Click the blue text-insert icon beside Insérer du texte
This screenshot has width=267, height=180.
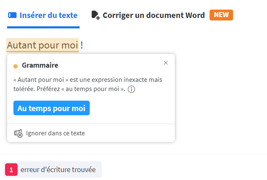[13, 15]
